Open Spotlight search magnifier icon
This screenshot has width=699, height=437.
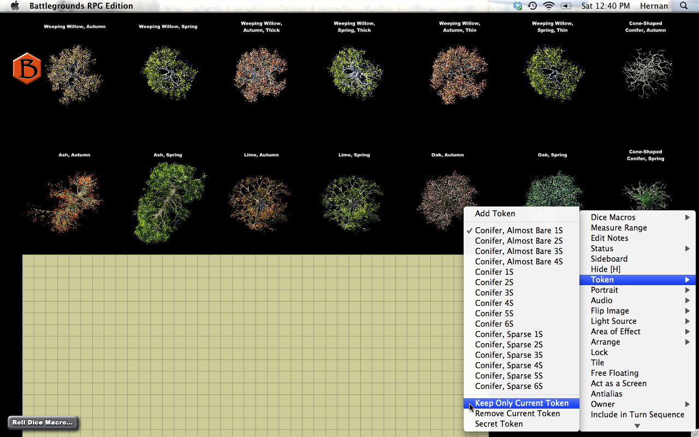(684, 6)
